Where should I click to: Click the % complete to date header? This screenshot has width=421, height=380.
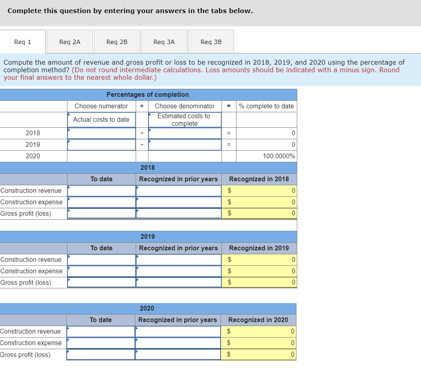[x=266, y=106]
